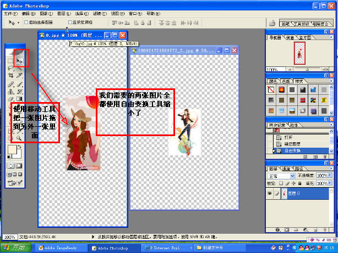Select the 打开 history state
This screenshot has width=338, height=253.
[x=301, y=137]
